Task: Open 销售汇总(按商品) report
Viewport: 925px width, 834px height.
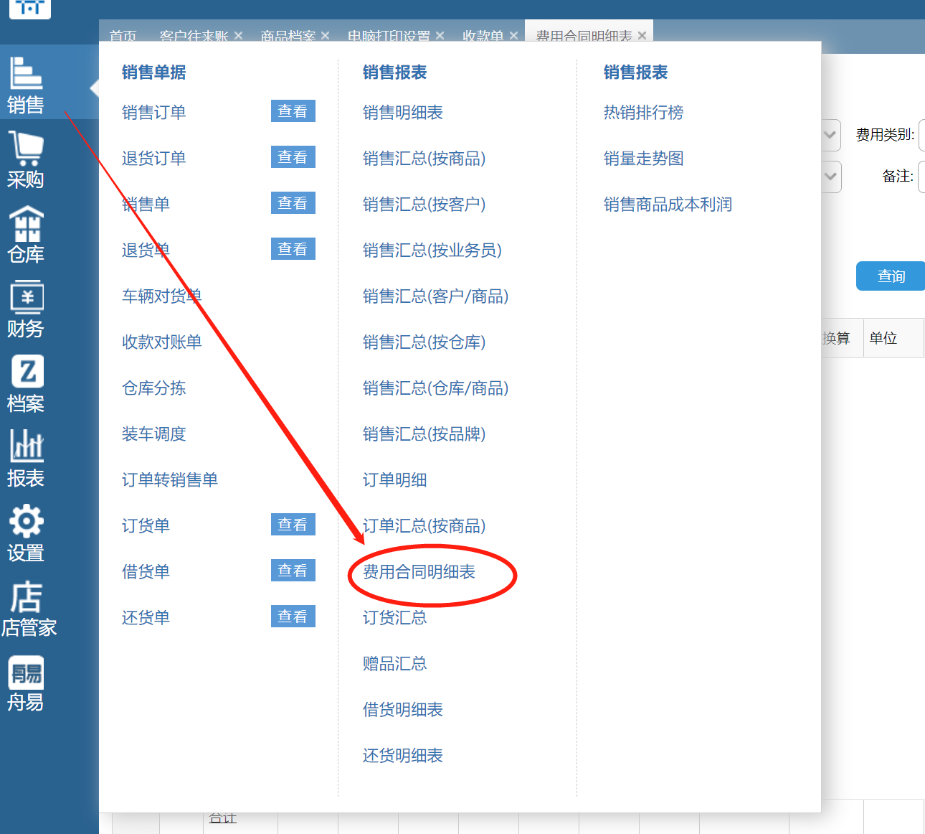Action: click(x=424, y=159)
